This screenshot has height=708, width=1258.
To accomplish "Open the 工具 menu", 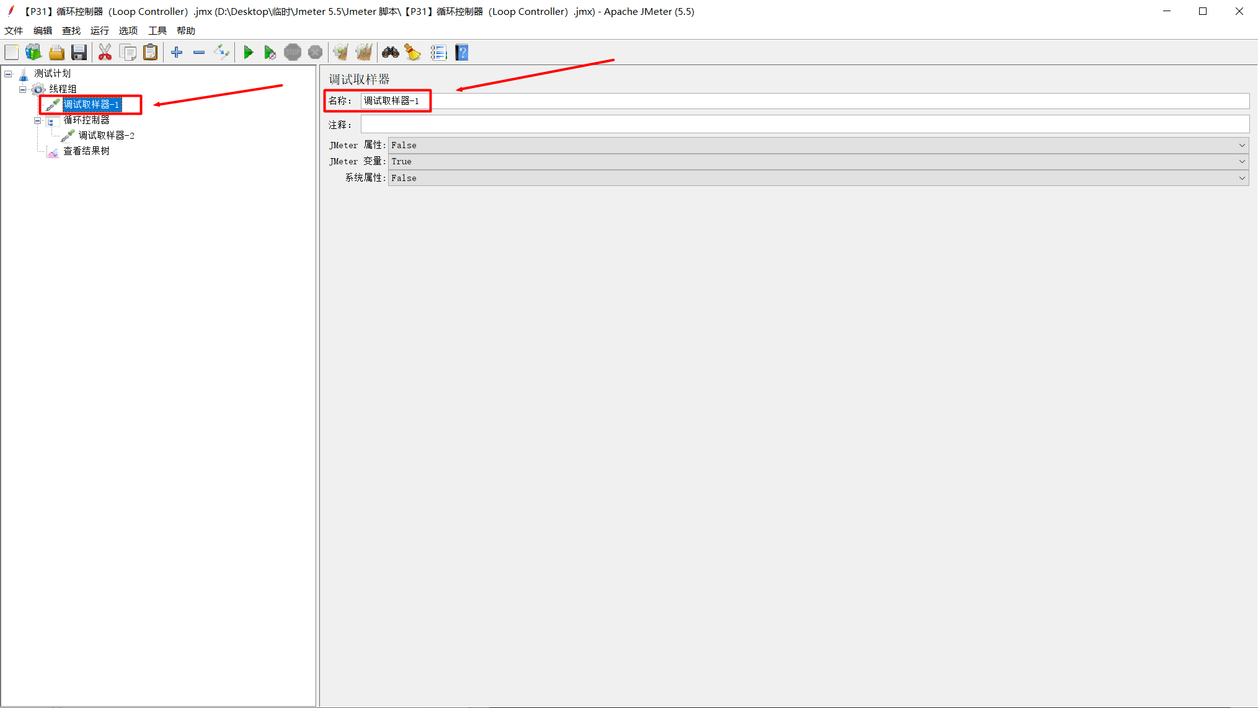I will (157, 30).
